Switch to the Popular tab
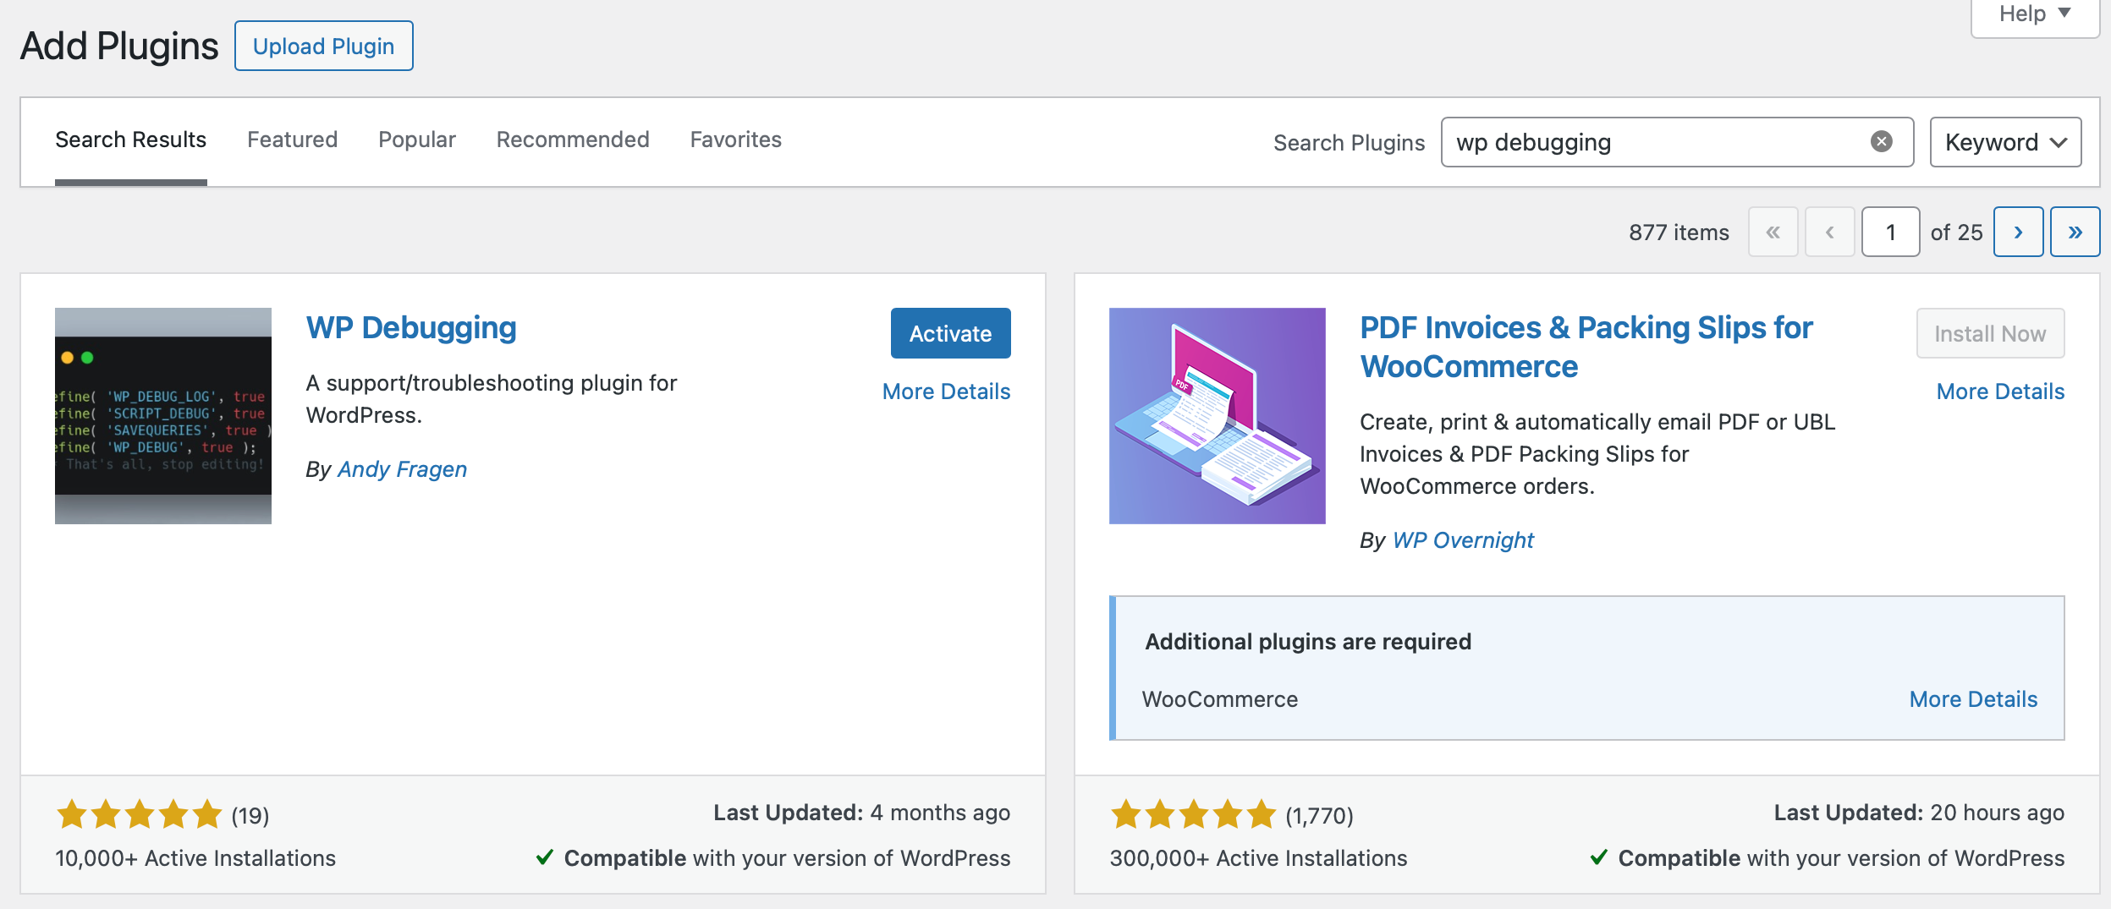2111x909 pixels. (x=417, y=140)
